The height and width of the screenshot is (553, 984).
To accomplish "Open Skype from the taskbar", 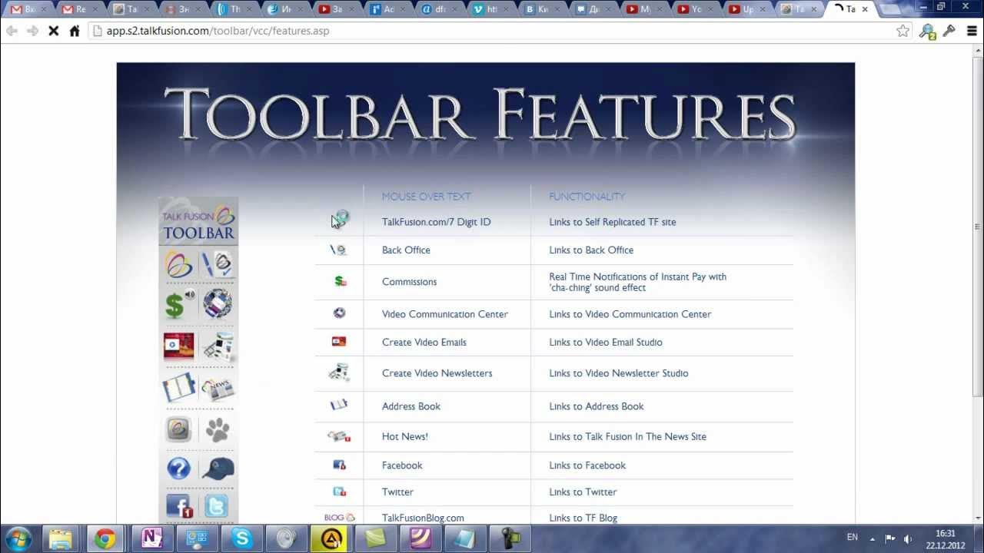I will [x=242, y=539].
